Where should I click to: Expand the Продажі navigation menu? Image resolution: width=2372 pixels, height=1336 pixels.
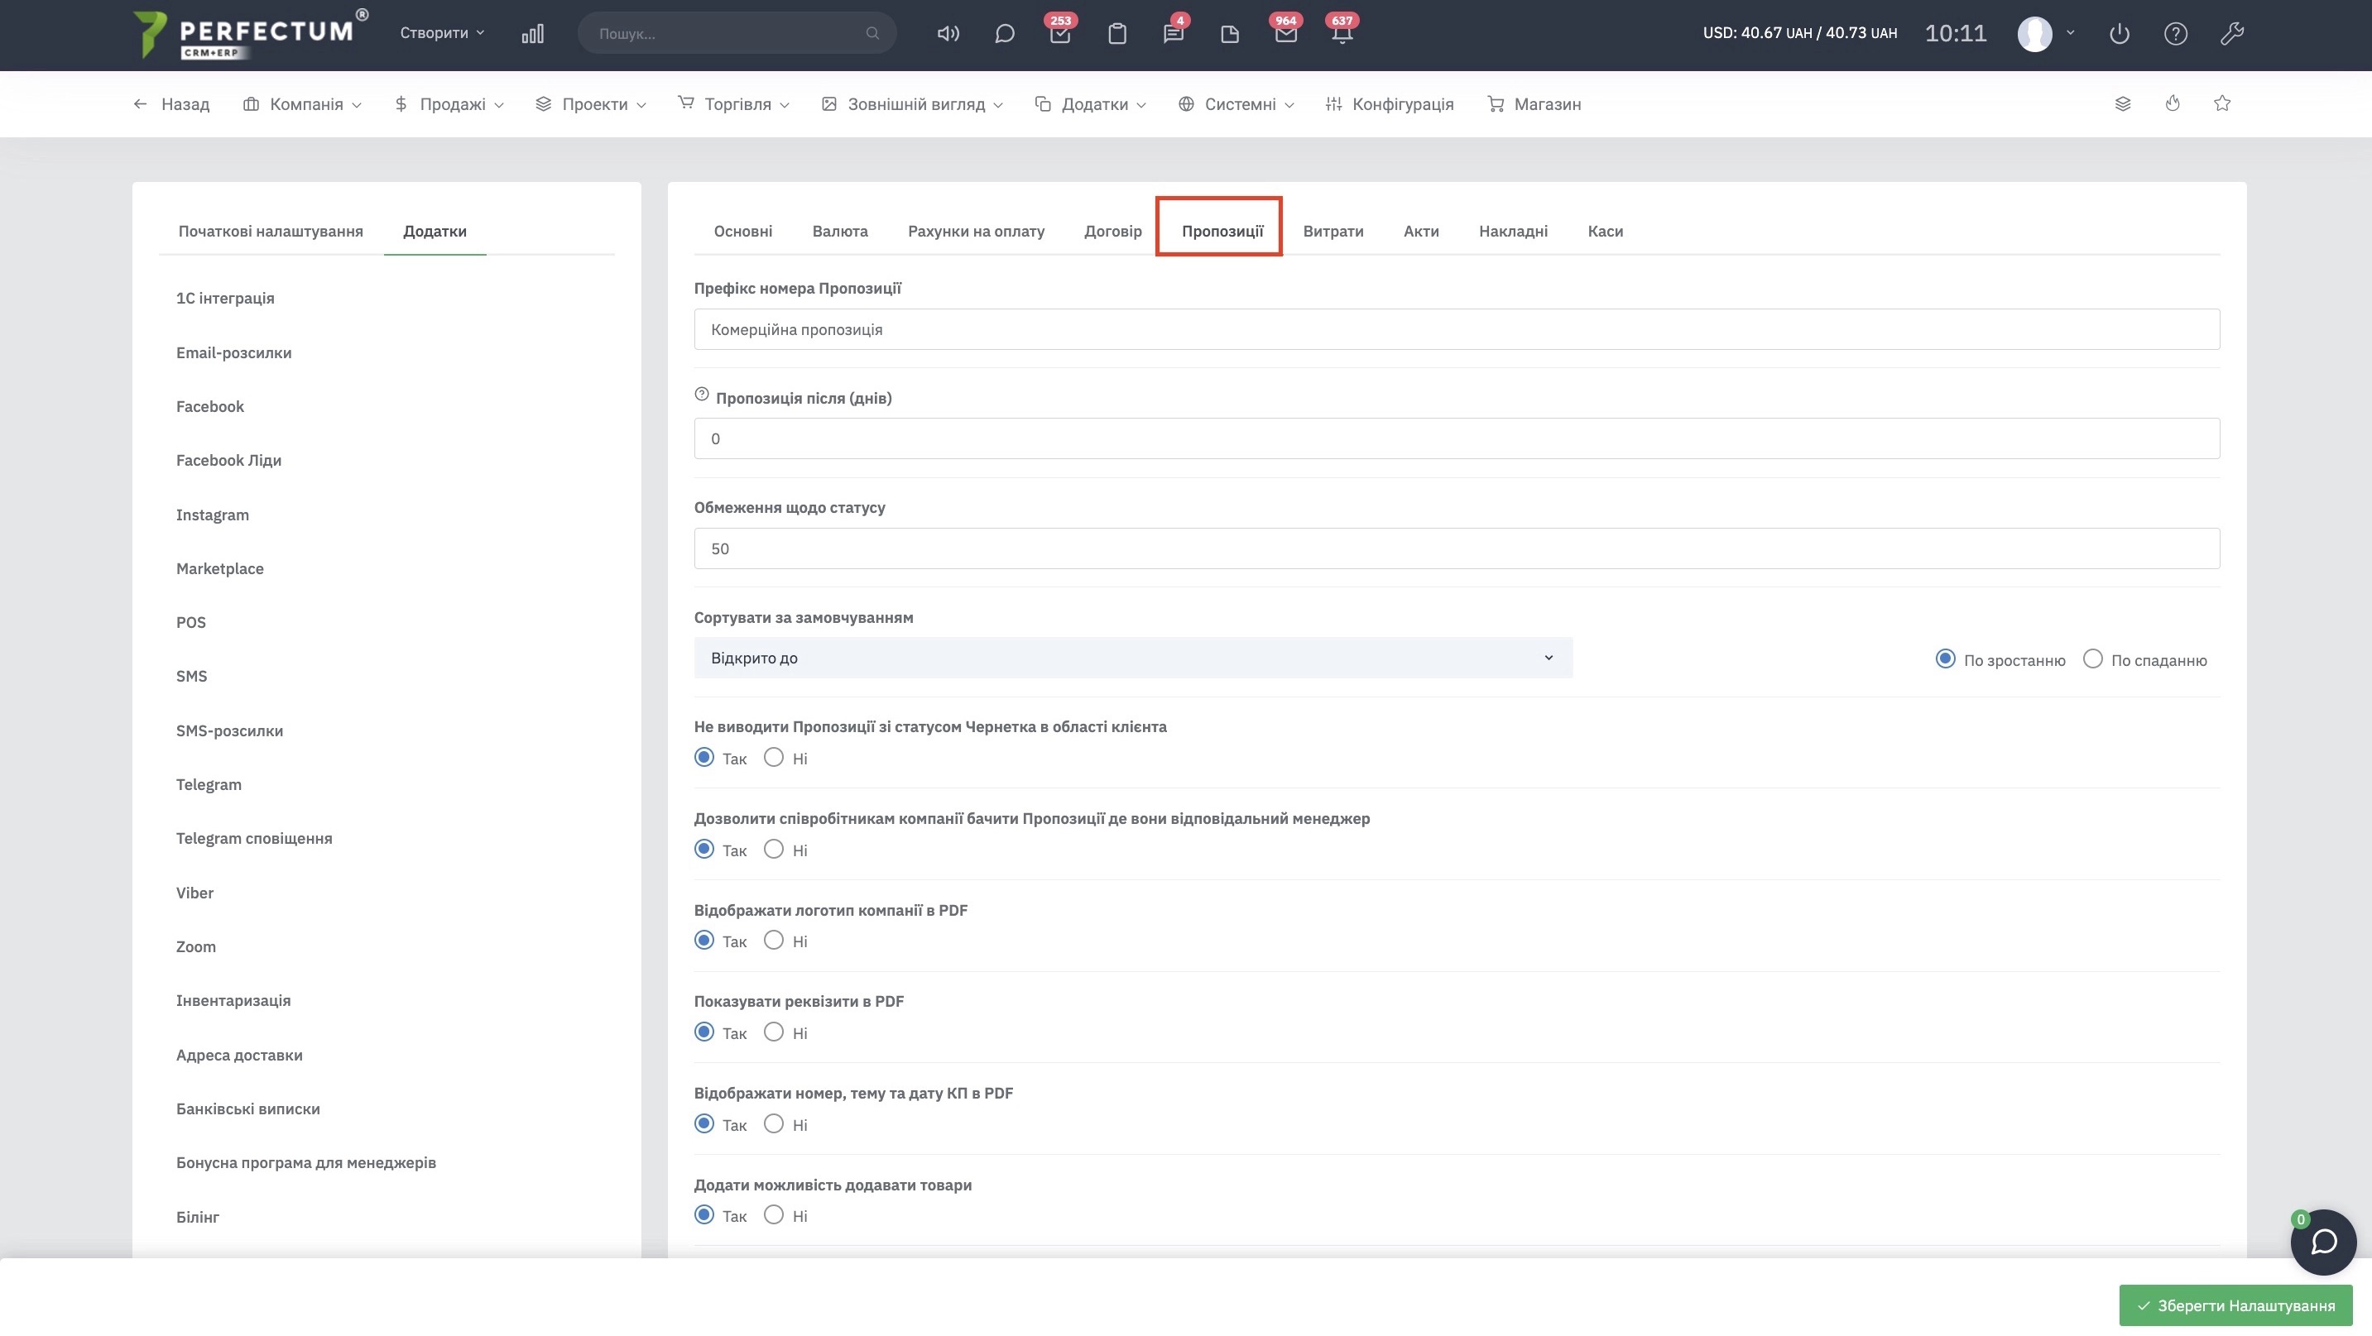pos(449,104)
